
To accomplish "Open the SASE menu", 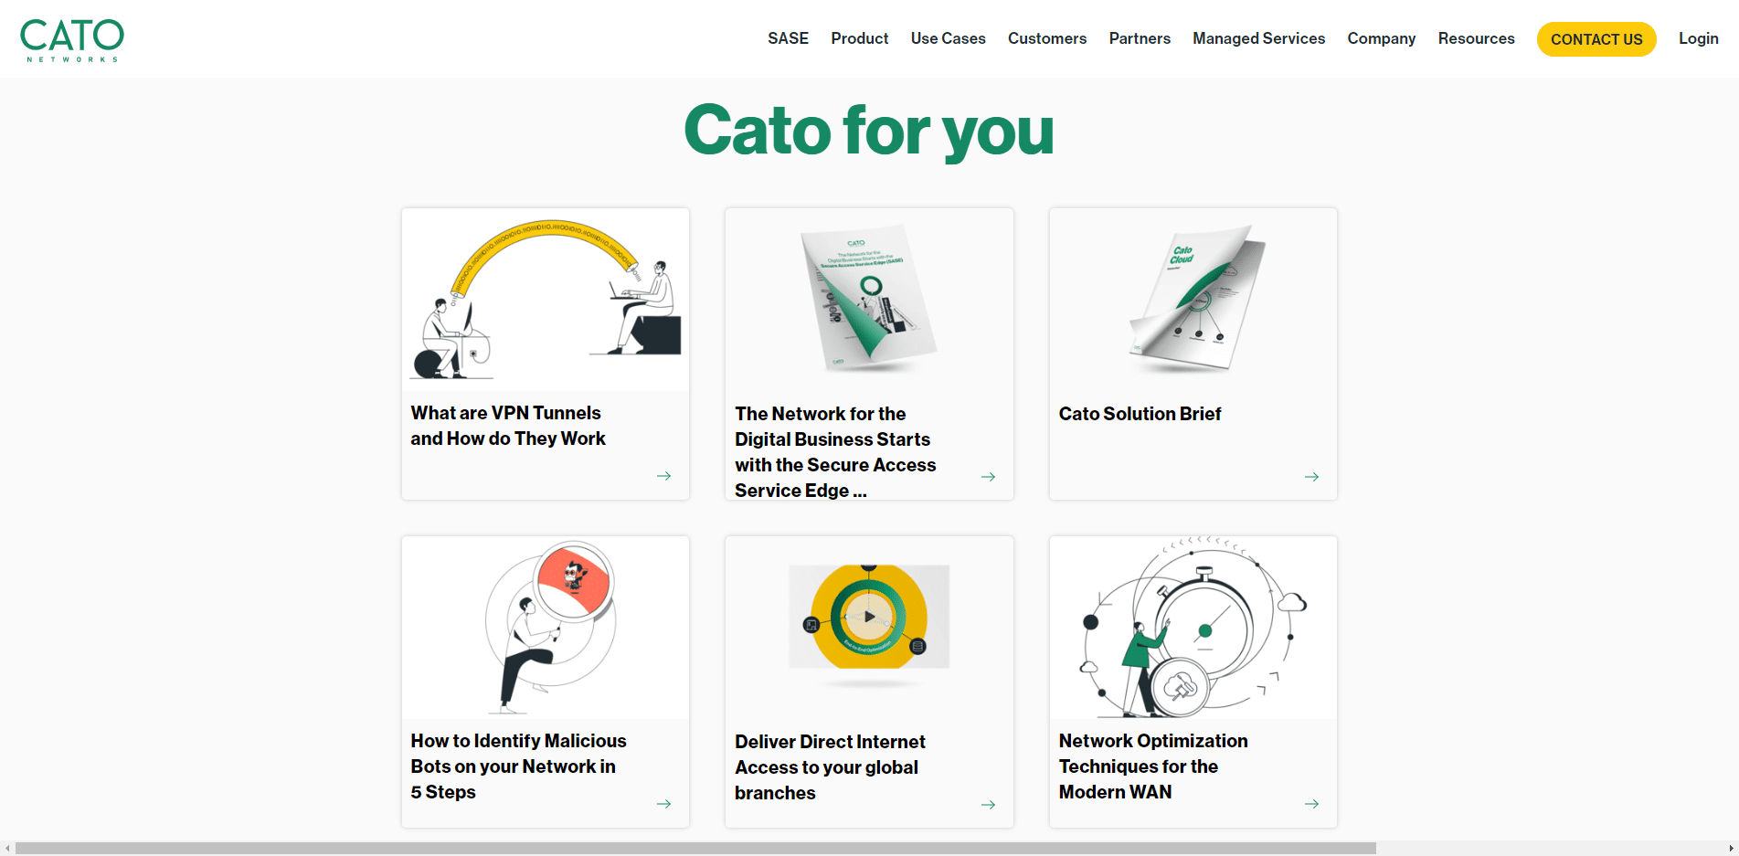I will 788,38.
